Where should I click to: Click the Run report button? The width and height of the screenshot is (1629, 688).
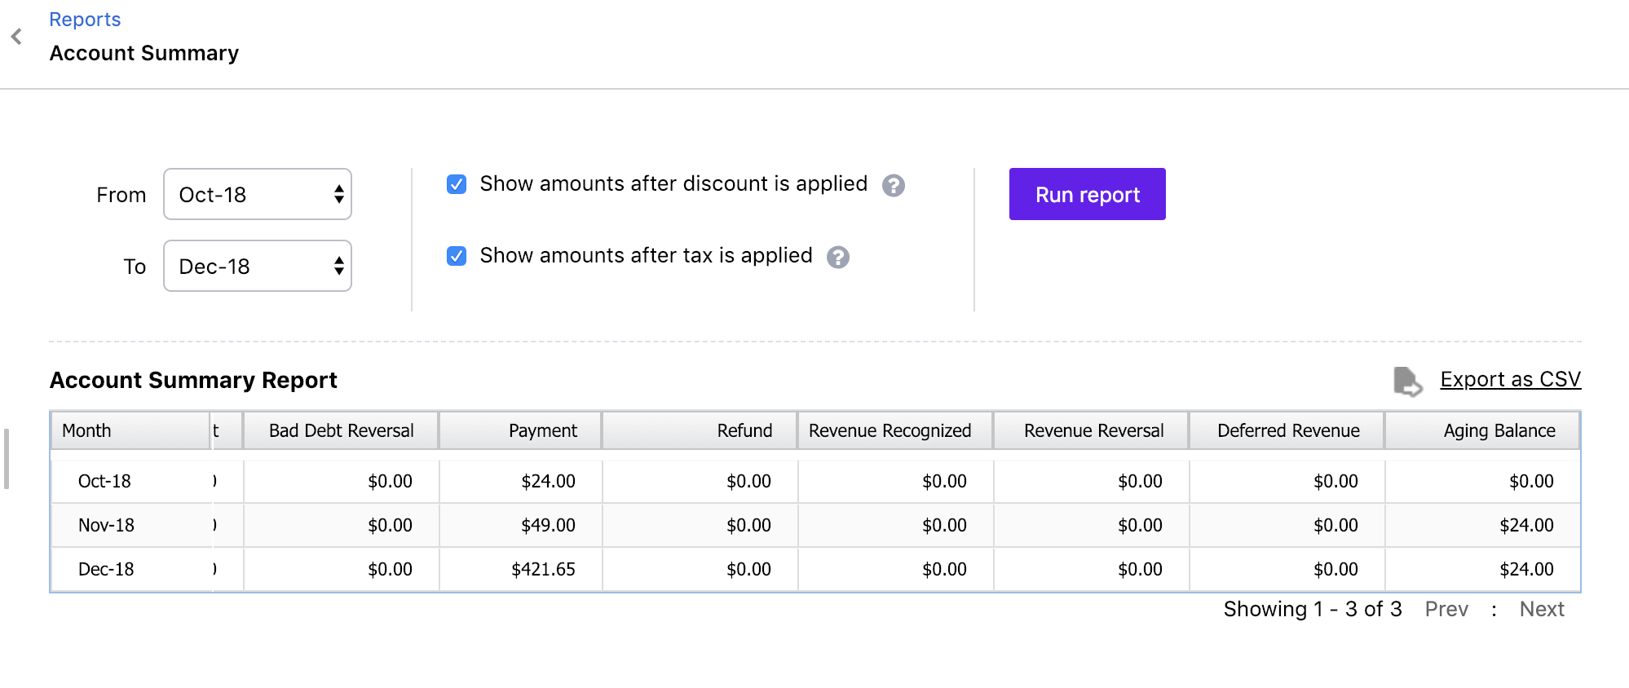1087,194
